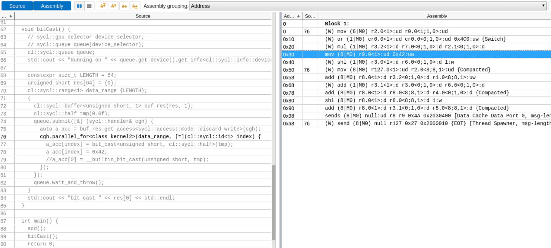
Task: Sort assembly by Address column header
Action: click(292, 16)
